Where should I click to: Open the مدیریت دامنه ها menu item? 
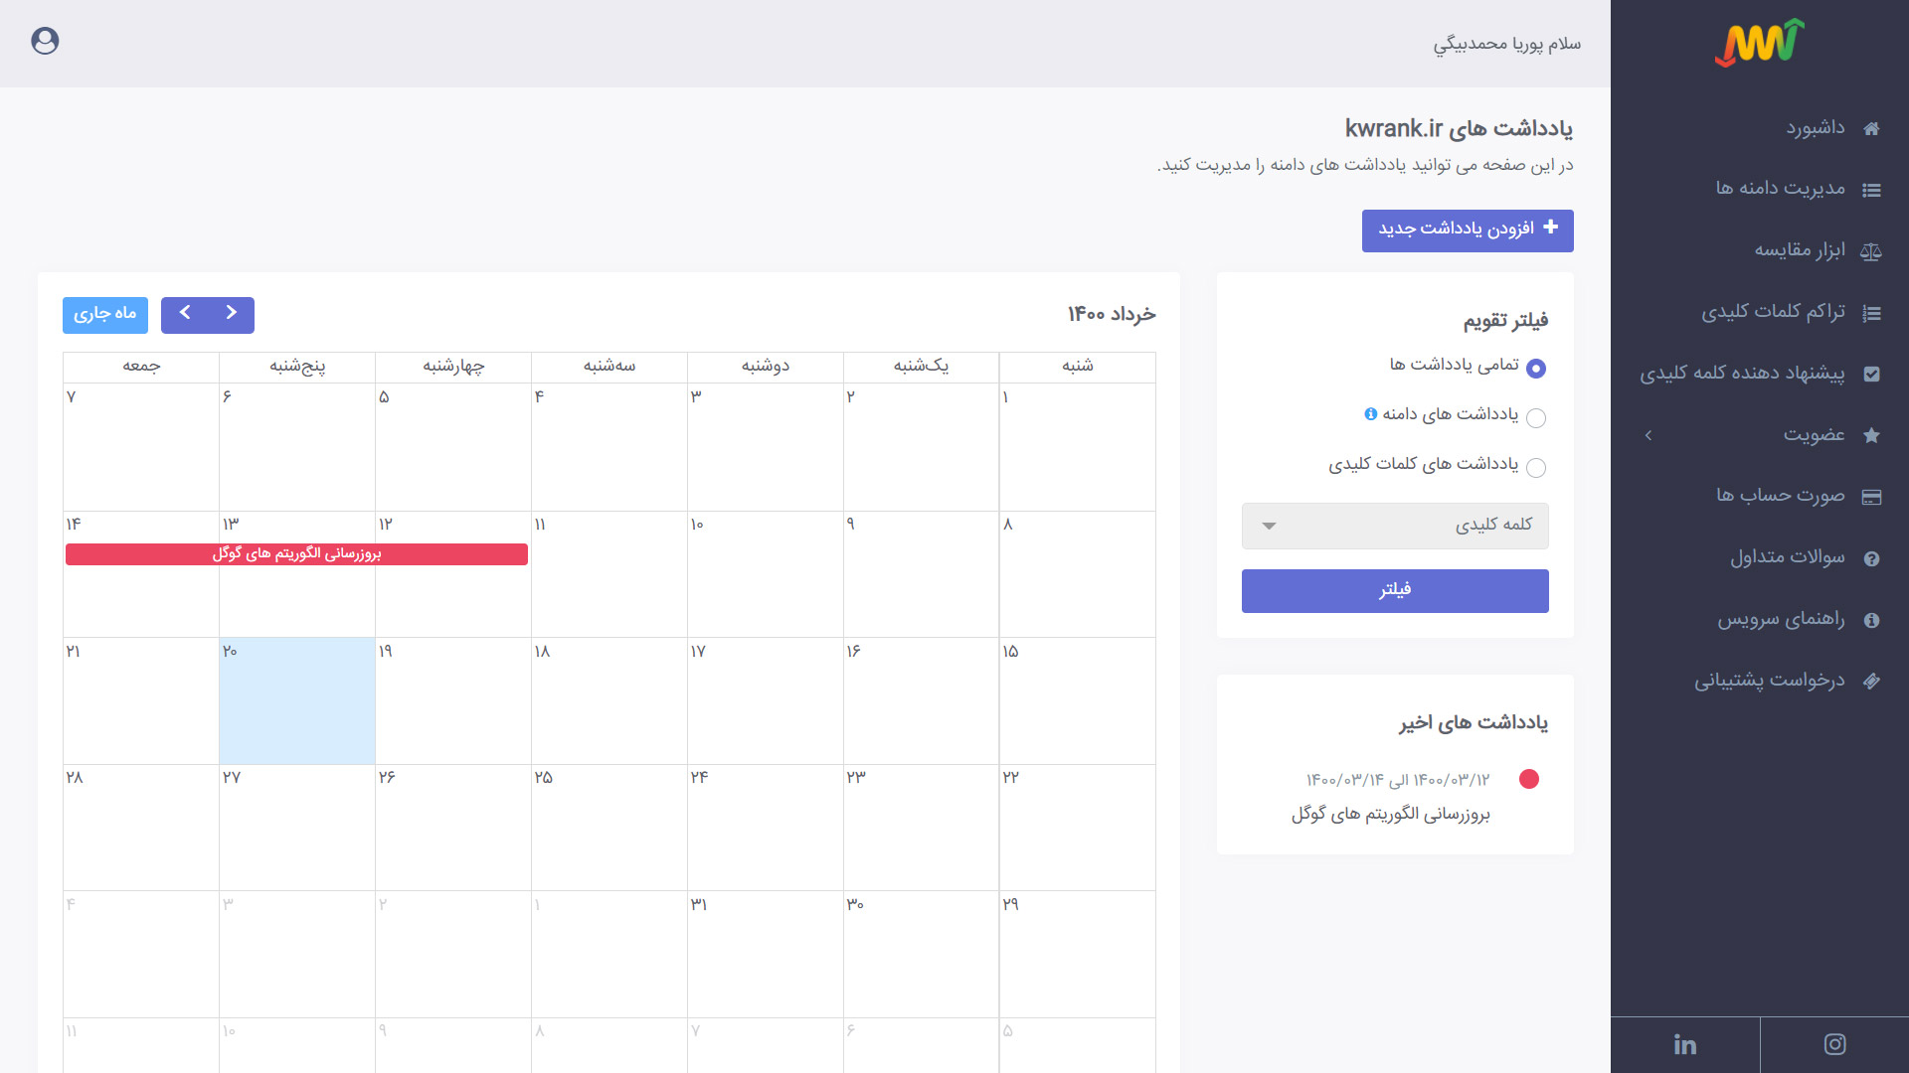pyautogui.click(x=1760, y=189)
